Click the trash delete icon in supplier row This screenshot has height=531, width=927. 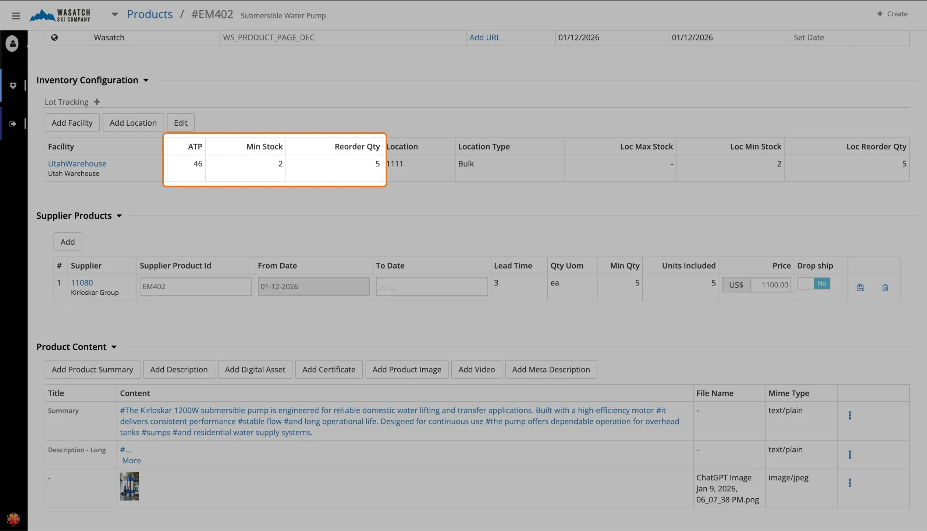(885, 288)
